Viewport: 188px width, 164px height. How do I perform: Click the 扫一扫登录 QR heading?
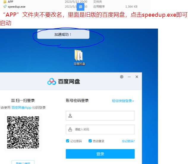coord(23,101)
